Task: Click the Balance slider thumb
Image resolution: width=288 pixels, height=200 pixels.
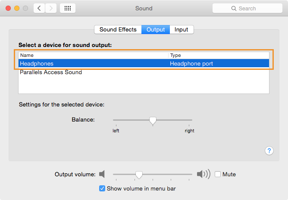Action: point(153,121)
